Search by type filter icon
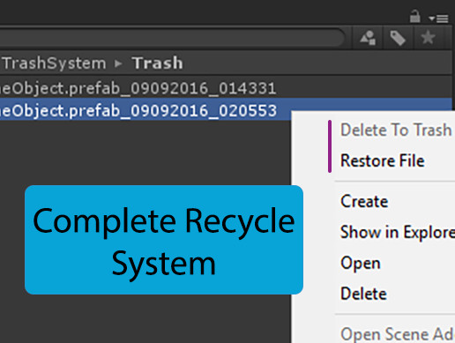Screen dimensions: 455x343 point(368,38)
